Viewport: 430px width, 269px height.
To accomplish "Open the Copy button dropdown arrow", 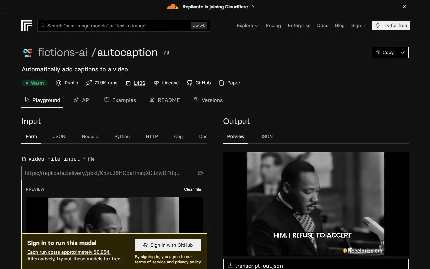I will (402, 52).
